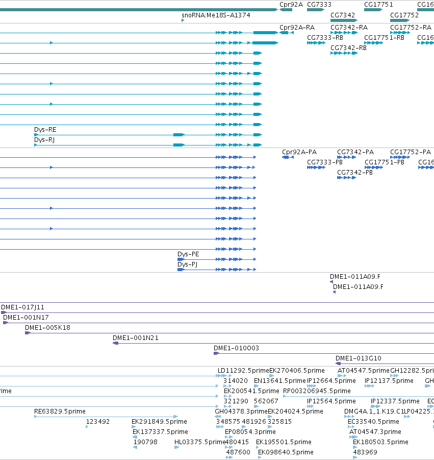Select the CG7333 gene label
This screenshot has width=434, height=460.
tap(319, 5)
